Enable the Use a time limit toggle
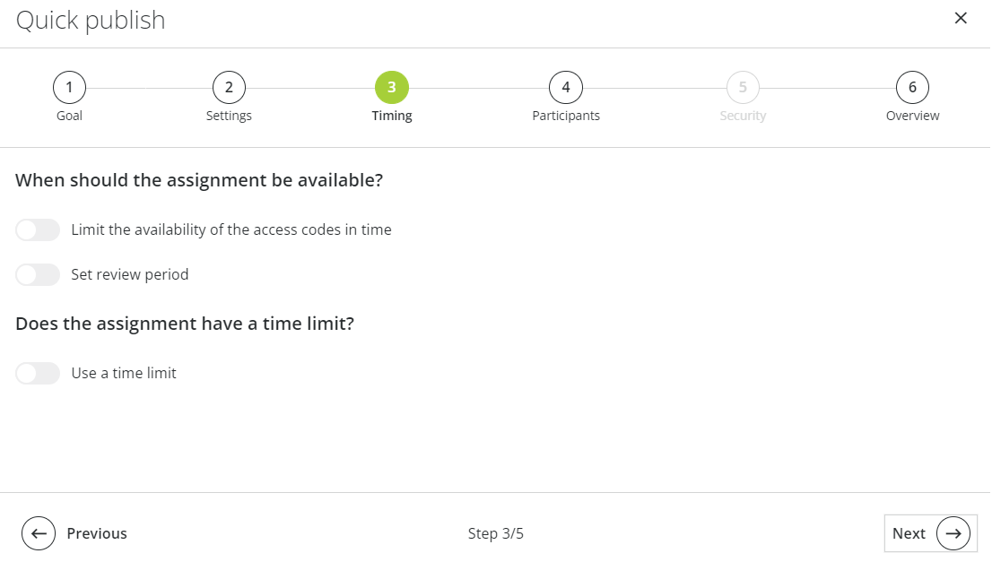The image size is (992, 562). click(38, 373)
